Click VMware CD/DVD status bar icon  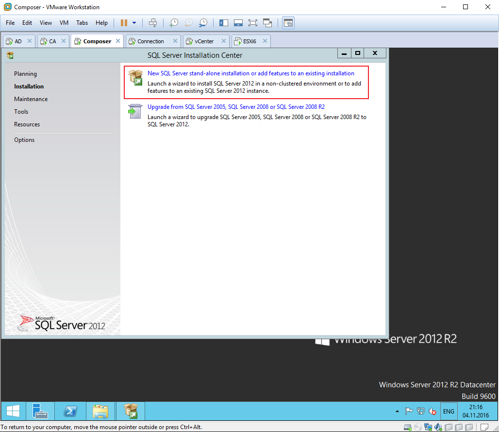(418, 427)
